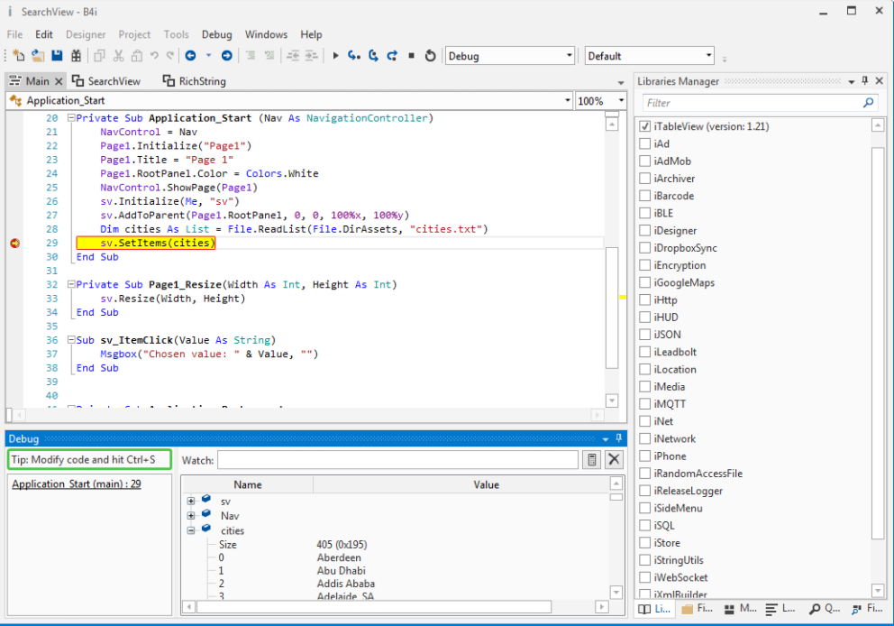Tick the iBarcode library checkbox
This screenshot has width=894, height=626.
(x=645, y=196)
